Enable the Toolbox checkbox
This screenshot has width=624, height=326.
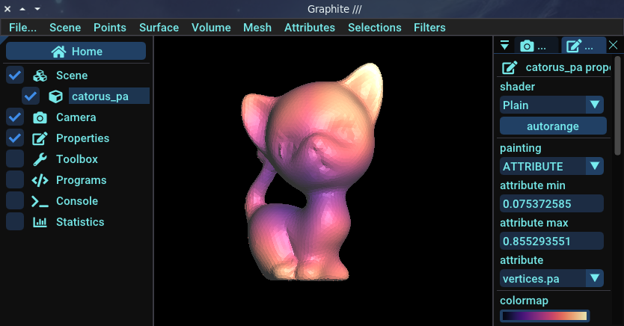(x=14, y=159)
